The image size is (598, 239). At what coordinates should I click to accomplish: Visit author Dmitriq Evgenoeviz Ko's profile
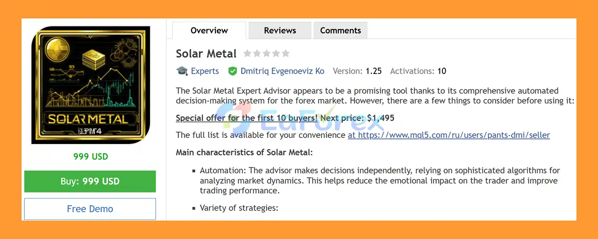point(282,71)
